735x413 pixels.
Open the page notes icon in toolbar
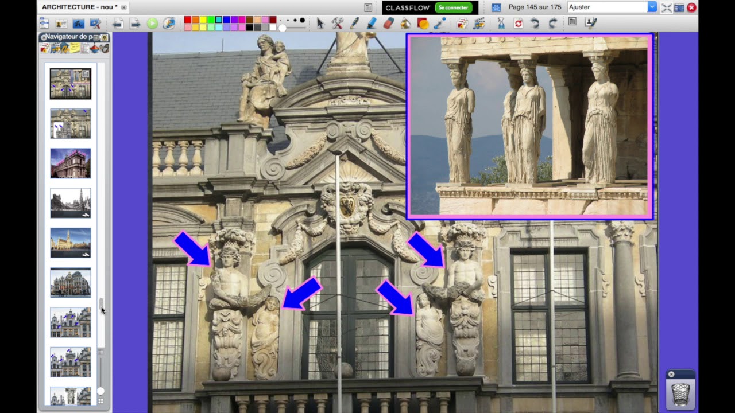(572, 22)
